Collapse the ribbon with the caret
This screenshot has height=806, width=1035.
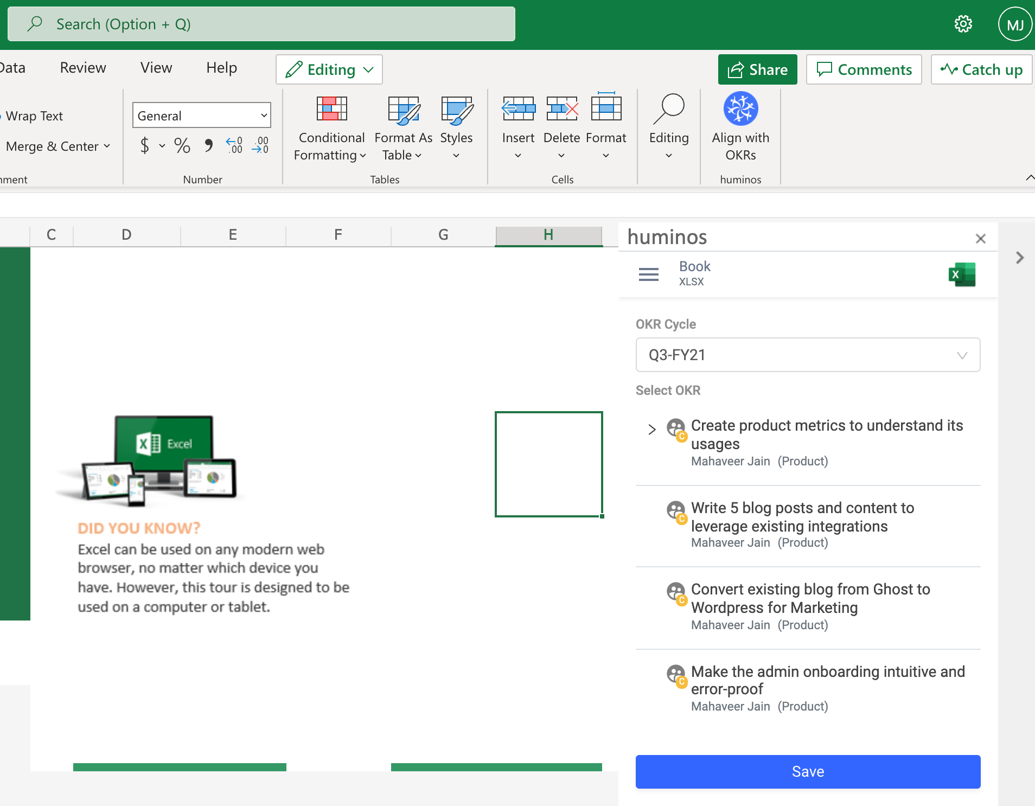pos(1030,178)
